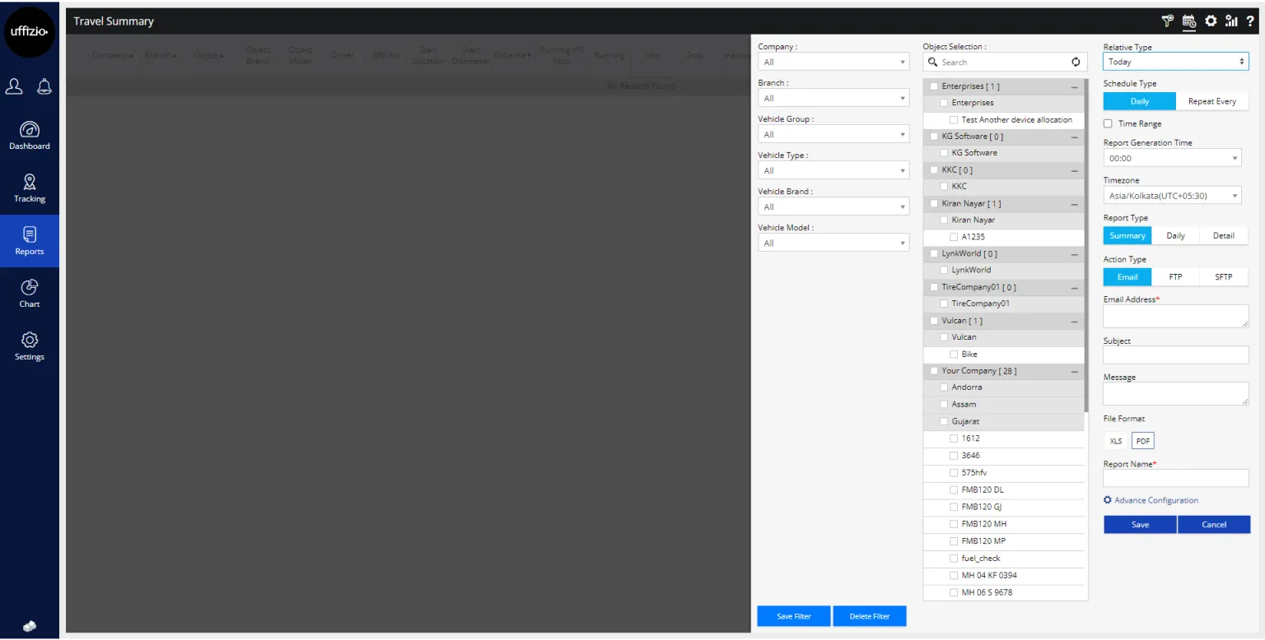Image resolution: width=1265 pixels, height=640 pixels.
Task: Click the Advance Configuration gear icon
Action: (1108, 500)
